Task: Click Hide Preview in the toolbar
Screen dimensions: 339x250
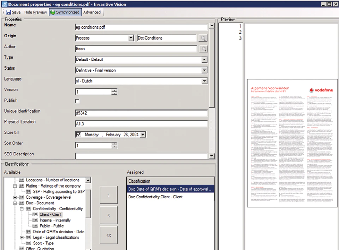Action: tap(35, 12)
